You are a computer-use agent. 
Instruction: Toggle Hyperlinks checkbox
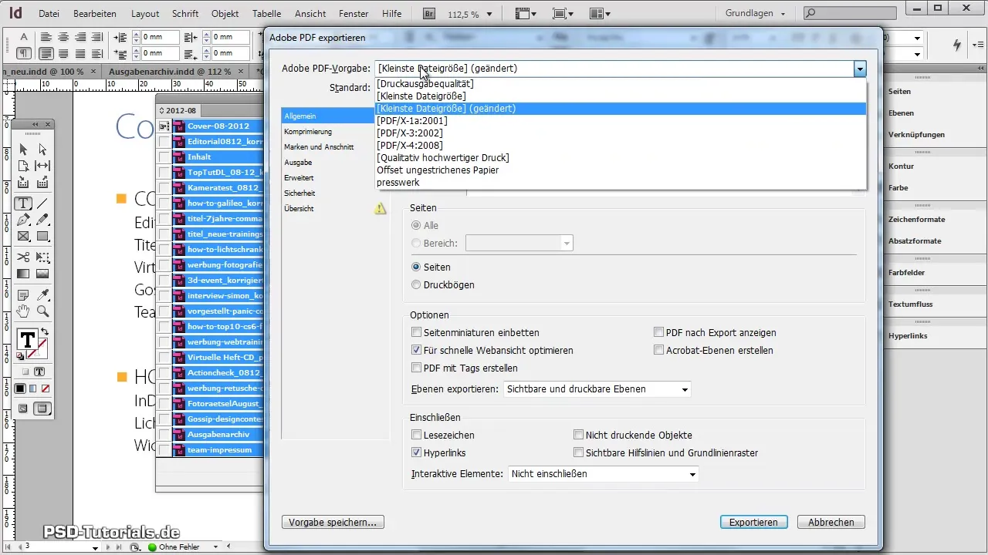pos(417,452)
